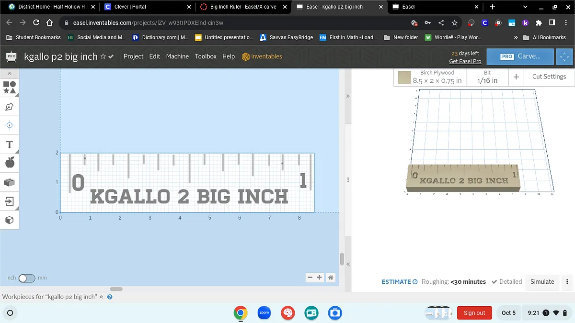Expand the Workpieces panel

pos(101,297)
